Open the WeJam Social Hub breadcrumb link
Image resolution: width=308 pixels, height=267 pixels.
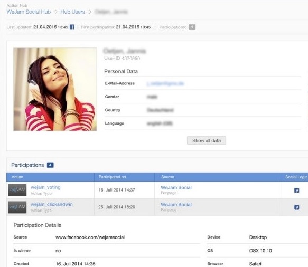click(x=29, y=12)
